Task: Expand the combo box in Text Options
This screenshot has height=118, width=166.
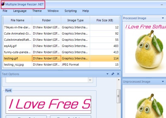Action: 90,80
